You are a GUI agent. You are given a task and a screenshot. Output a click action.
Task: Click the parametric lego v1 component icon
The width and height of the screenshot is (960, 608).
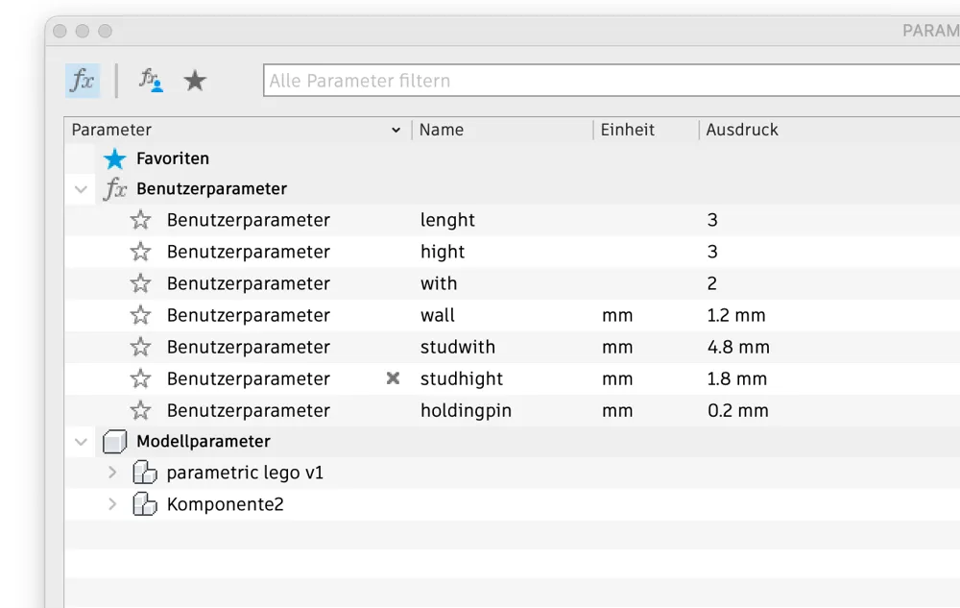tap(144, 473)
